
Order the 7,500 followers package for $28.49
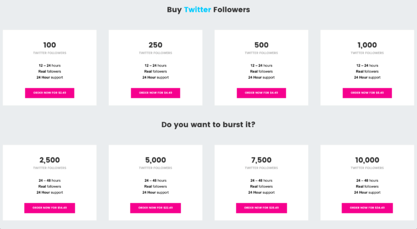(x=261, y=208)
